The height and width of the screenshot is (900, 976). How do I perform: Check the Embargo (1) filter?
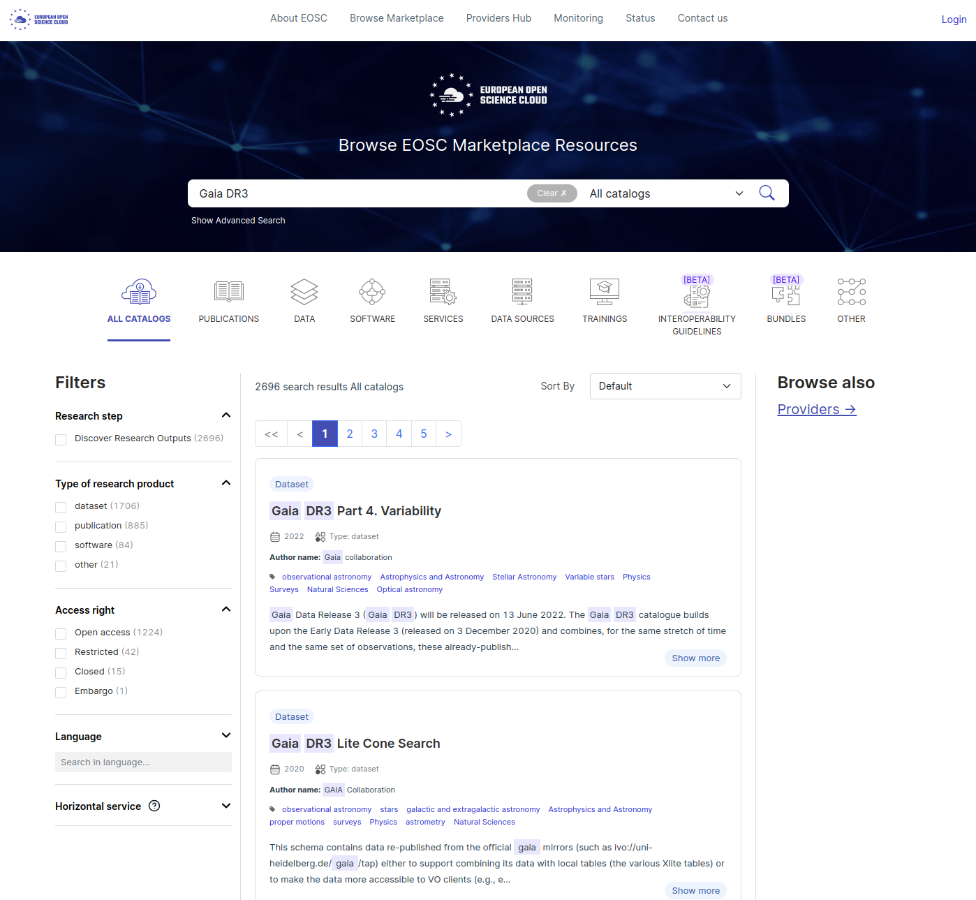pyautogui.click(x=61, y=693)
